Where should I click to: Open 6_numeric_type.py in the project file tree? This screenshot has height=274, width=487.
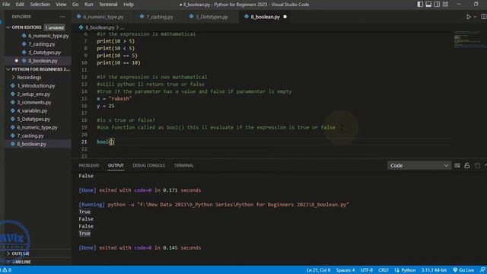(37, 127)
